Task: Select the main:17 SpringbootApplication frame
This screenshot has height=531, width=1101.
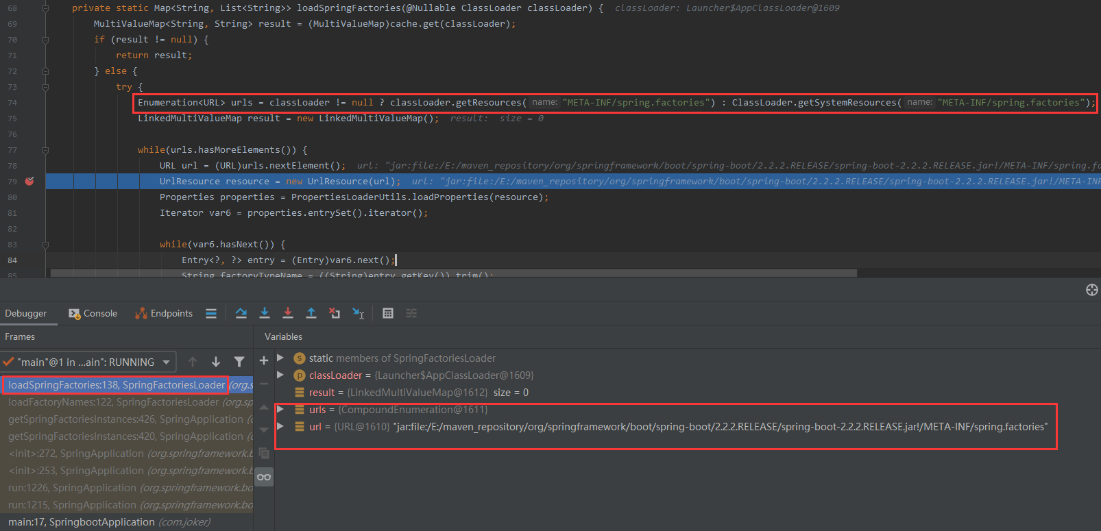Action: click(x=128, y=522)
